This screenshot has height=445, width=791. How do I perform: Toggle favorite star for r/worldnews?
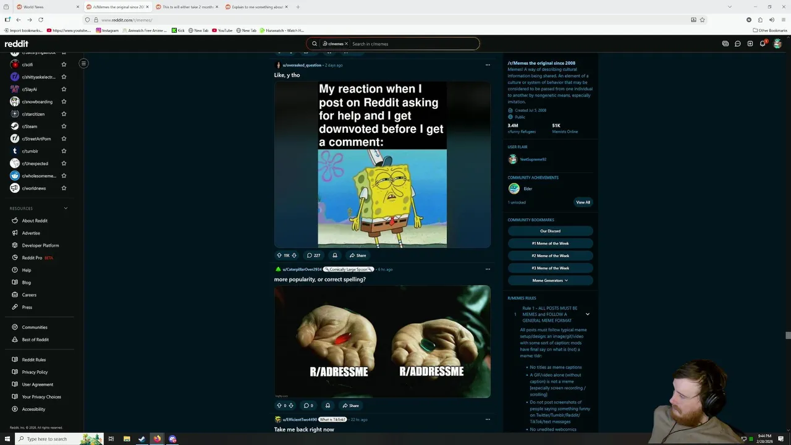tap(64, 188)
